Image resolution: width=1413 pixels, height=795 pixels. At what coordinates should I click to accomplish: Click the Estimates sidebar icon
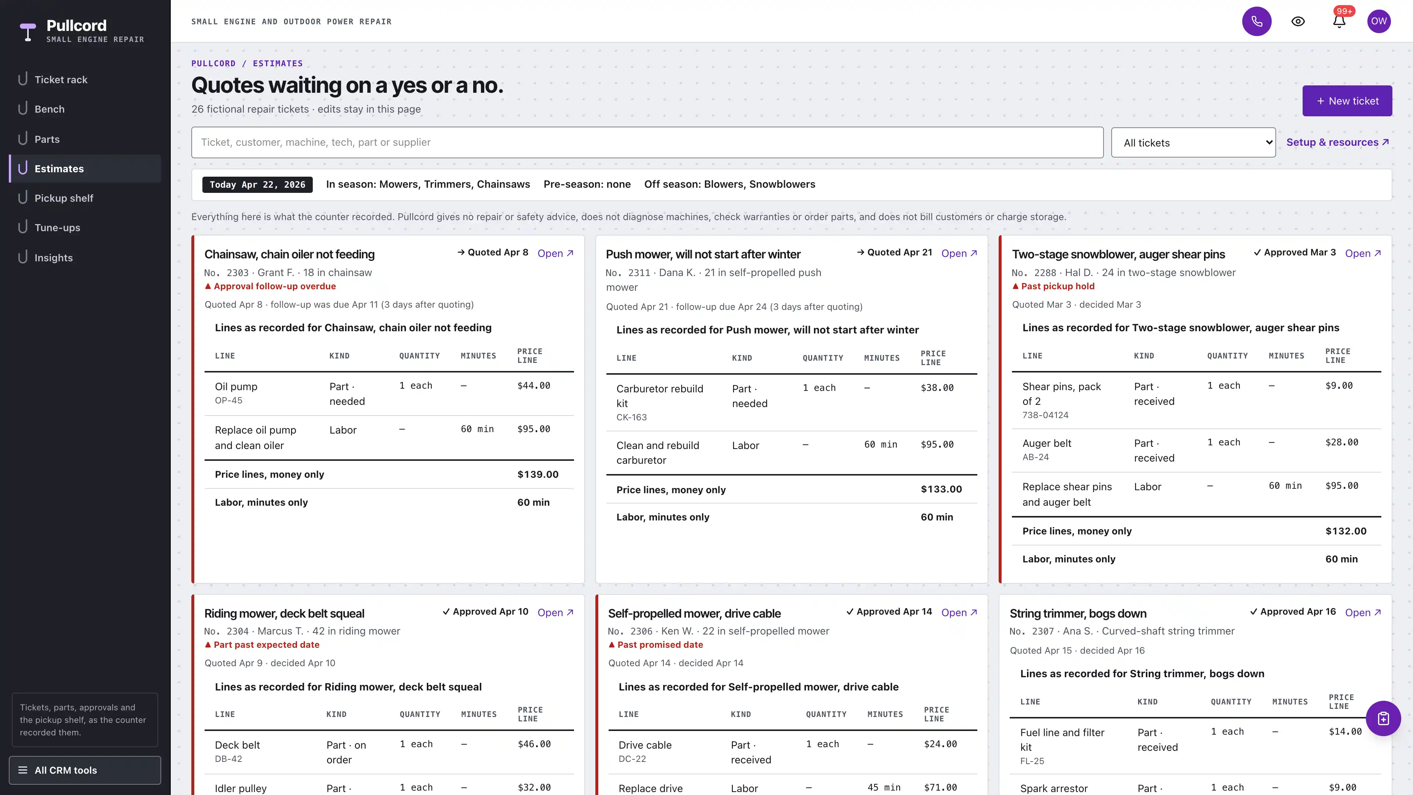tap(22, 169)
